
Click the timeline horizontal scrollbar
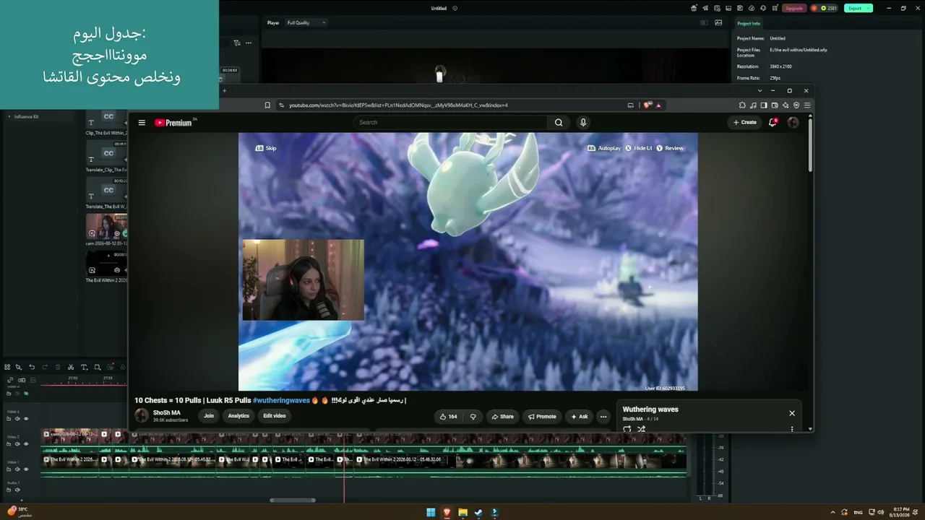coord(293,500)
